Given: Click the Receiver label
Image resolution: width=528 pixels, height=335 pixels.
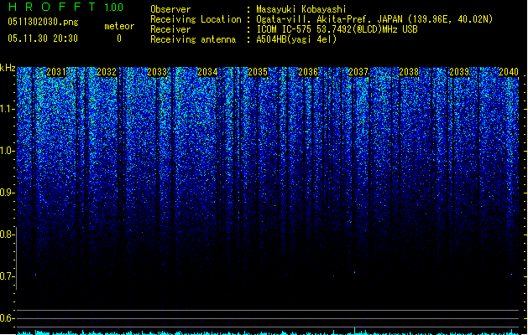Looking at the screenshot, I should [170, 29].
